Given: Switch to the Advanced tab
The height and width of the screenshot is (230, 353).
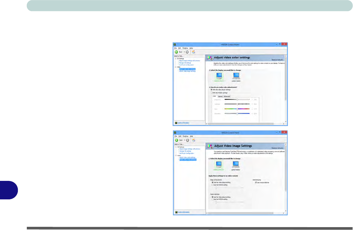Looking at the screenshot, I should coord(227,96).
